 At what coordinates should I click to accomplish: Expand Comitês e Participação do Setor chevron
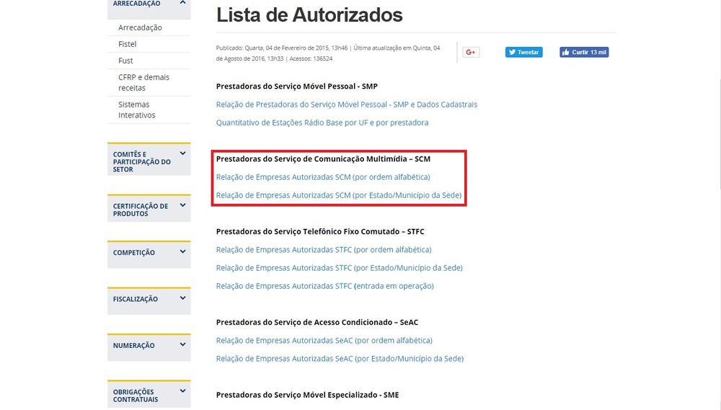pos(182,153)
